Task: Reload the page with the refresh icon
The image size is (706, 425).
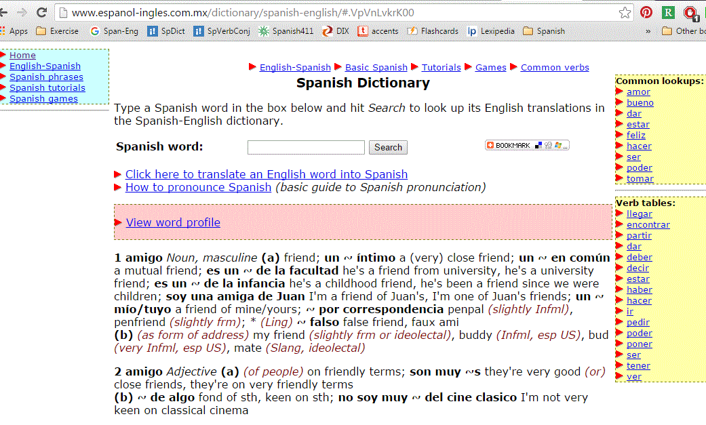Action: point(42,12)
